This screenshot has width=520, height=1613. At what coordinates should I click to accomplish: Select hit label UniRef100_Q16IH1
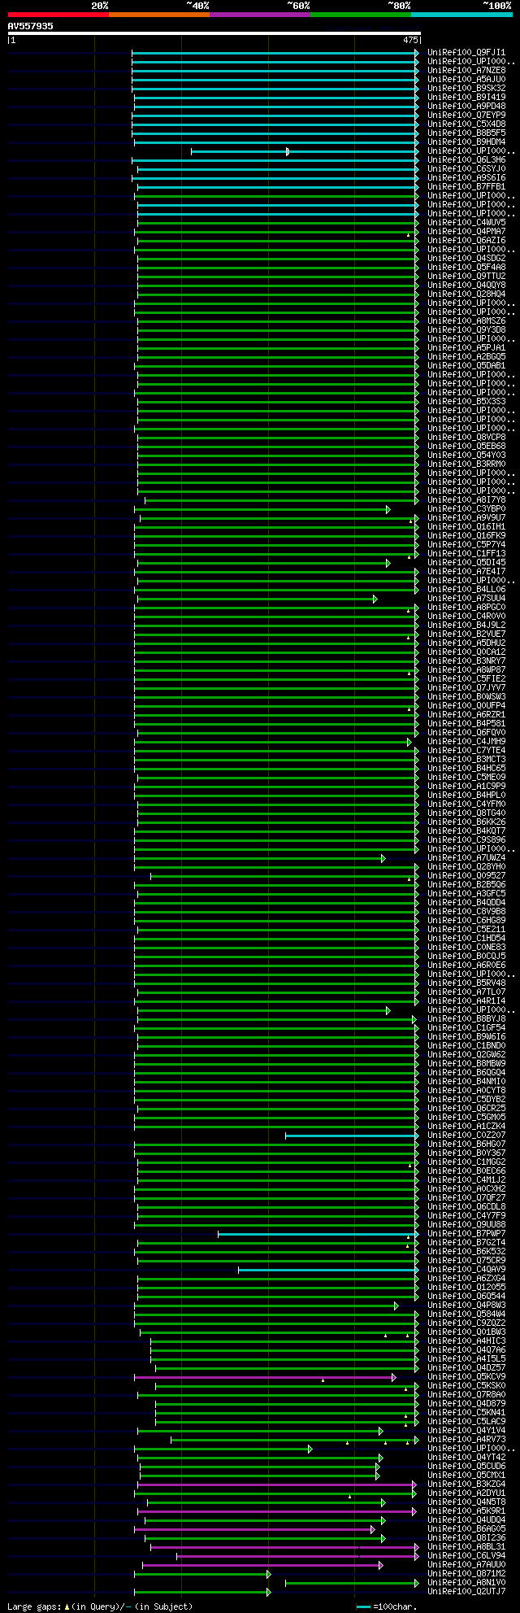[x=466, y=527]
